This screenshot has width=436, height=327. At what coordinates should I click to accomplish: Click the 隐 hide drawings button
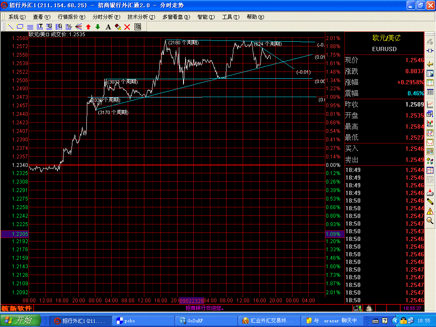(x=138, y=27)
